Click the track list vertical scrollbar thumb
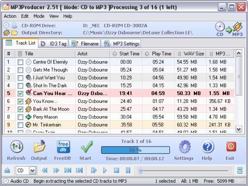Screen dimensions: 248x186 point(239,76)
